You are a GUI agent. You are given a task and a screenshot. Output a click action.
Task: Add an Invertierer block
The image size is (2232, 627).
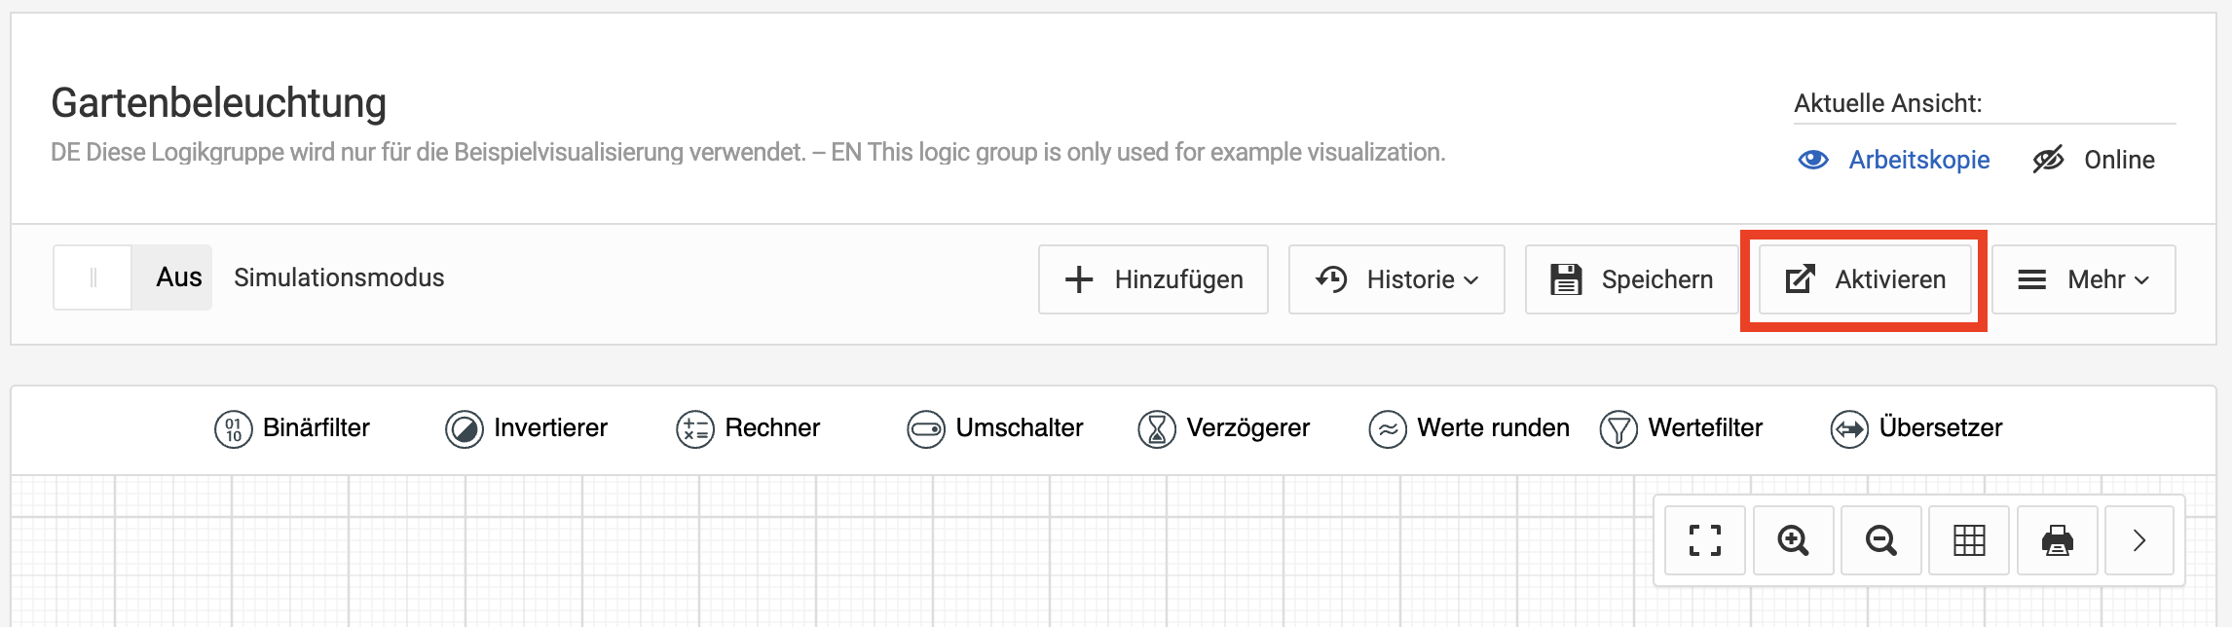point(526,428)
